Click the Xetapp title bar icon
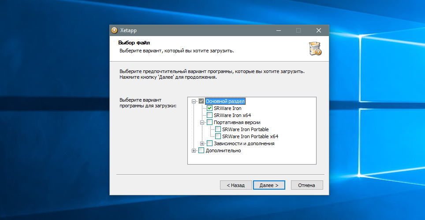425x220 pixels. pos(114,30)
